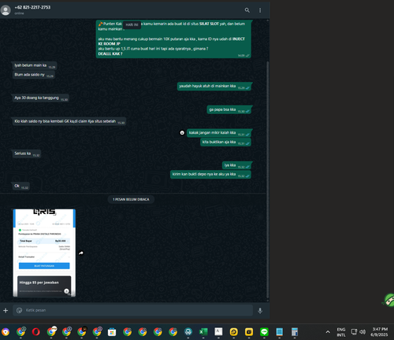394x340 pixels.
Task: Show hidden system tray icons
Action: click(x=328, y=332)
